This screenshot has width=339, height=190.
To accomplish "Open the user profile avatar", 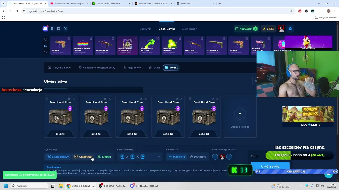I will click(281, 29).
